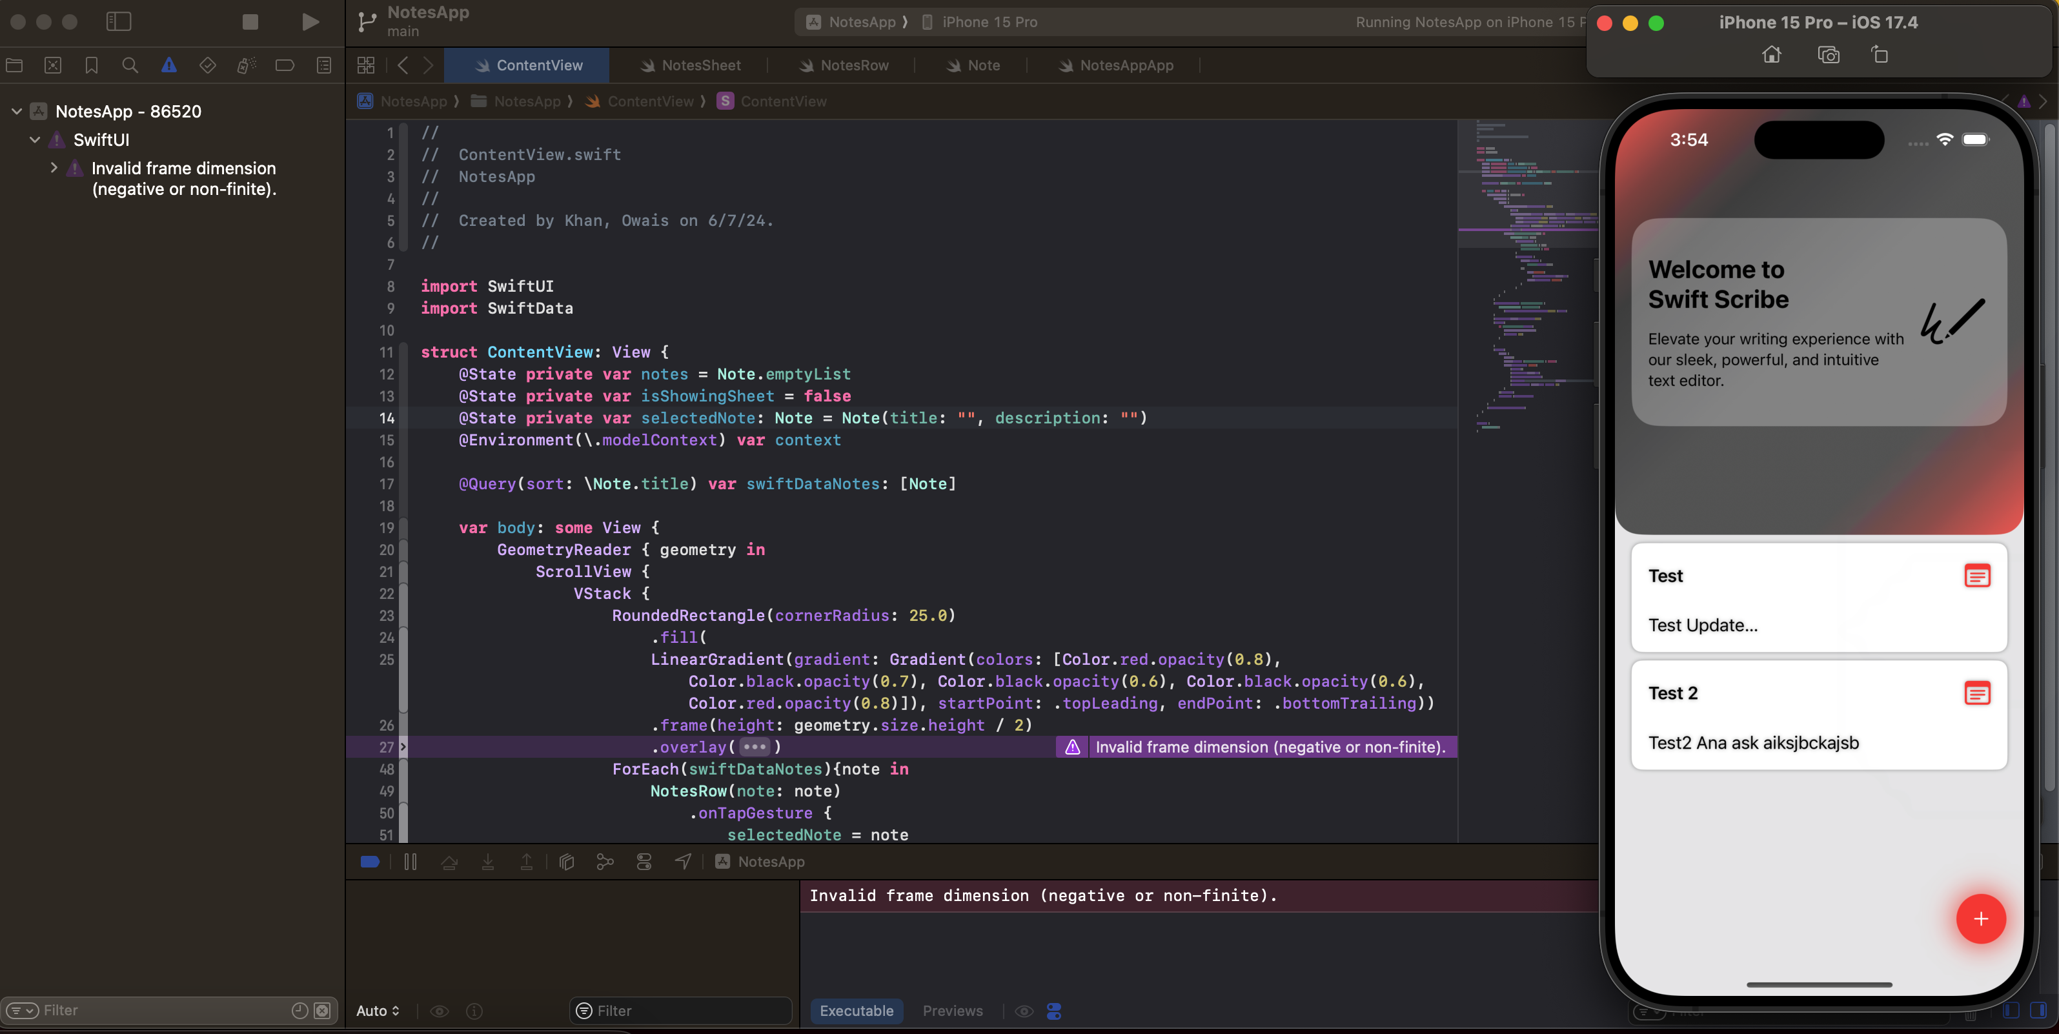Screen dimensions: 2059x1034
Task: Toggle the console visibility eye icon
Action: point(1024,1011)
